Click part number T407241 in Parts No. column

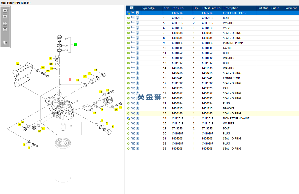coord(177,78)
